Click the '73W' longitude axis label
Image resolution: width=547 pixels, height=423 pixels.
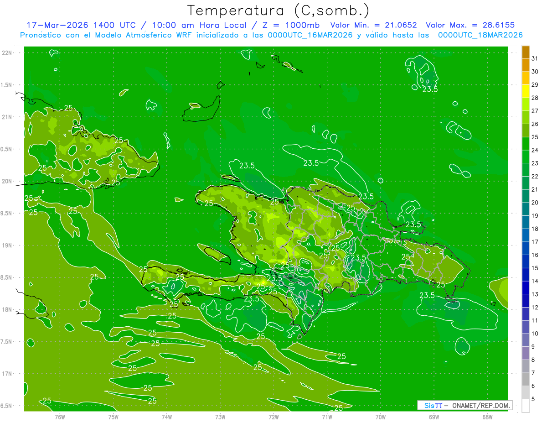point(220,417)
